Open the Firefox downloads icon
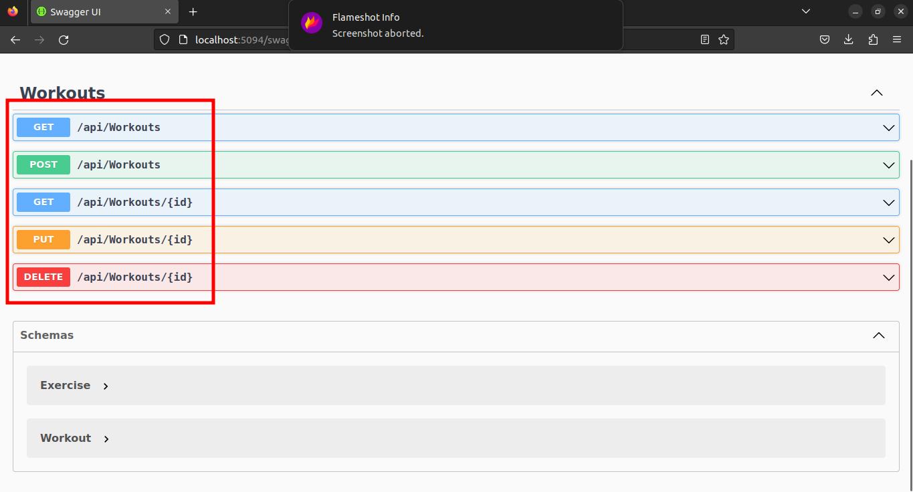 click(848, 40)
